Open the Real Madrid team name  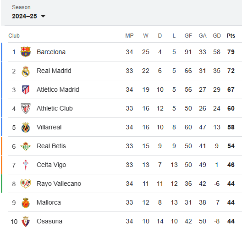pyautogui.click(x=54, y=71)
